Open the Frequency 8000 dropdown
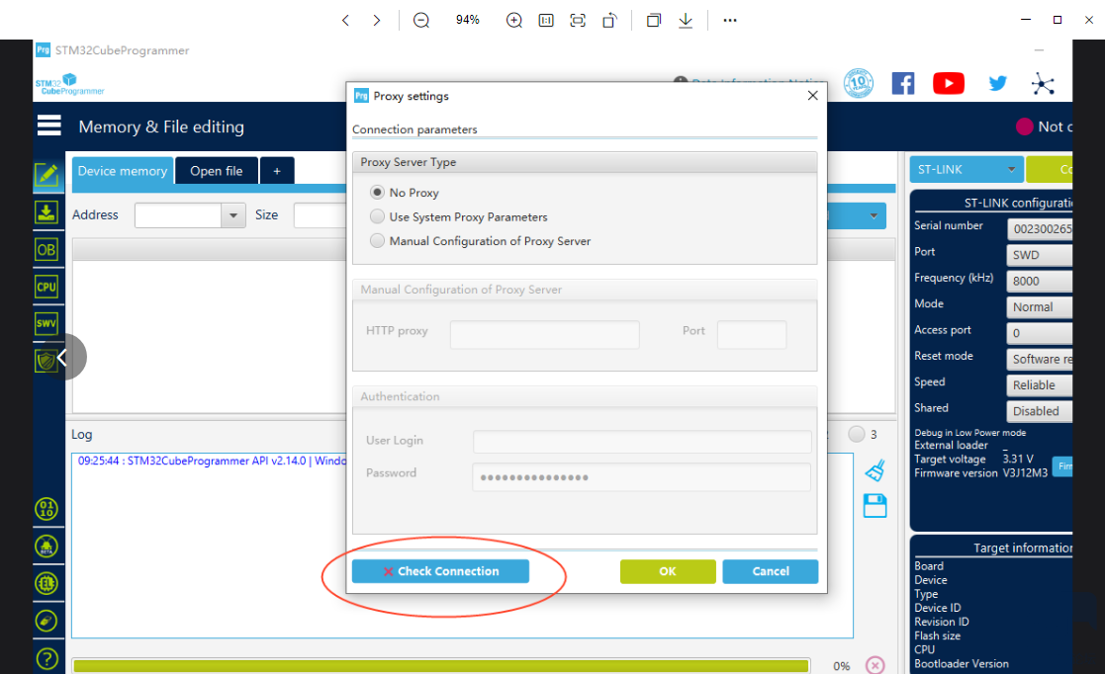This screenshot has height=674, width=1105. coord(1040,281)
